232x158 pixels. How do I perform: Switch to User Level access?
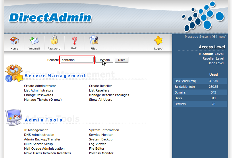point(215,63)
